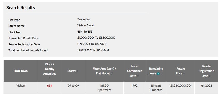Click the Storey column sort arrows
Viewport: 223px width, 96px height.
(78, 71)
